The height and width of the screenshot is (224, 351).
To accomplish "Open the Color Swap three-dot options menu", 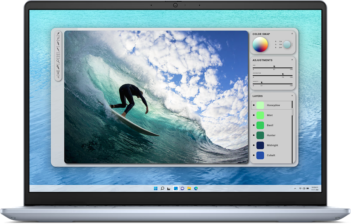I will click(292, 45).
